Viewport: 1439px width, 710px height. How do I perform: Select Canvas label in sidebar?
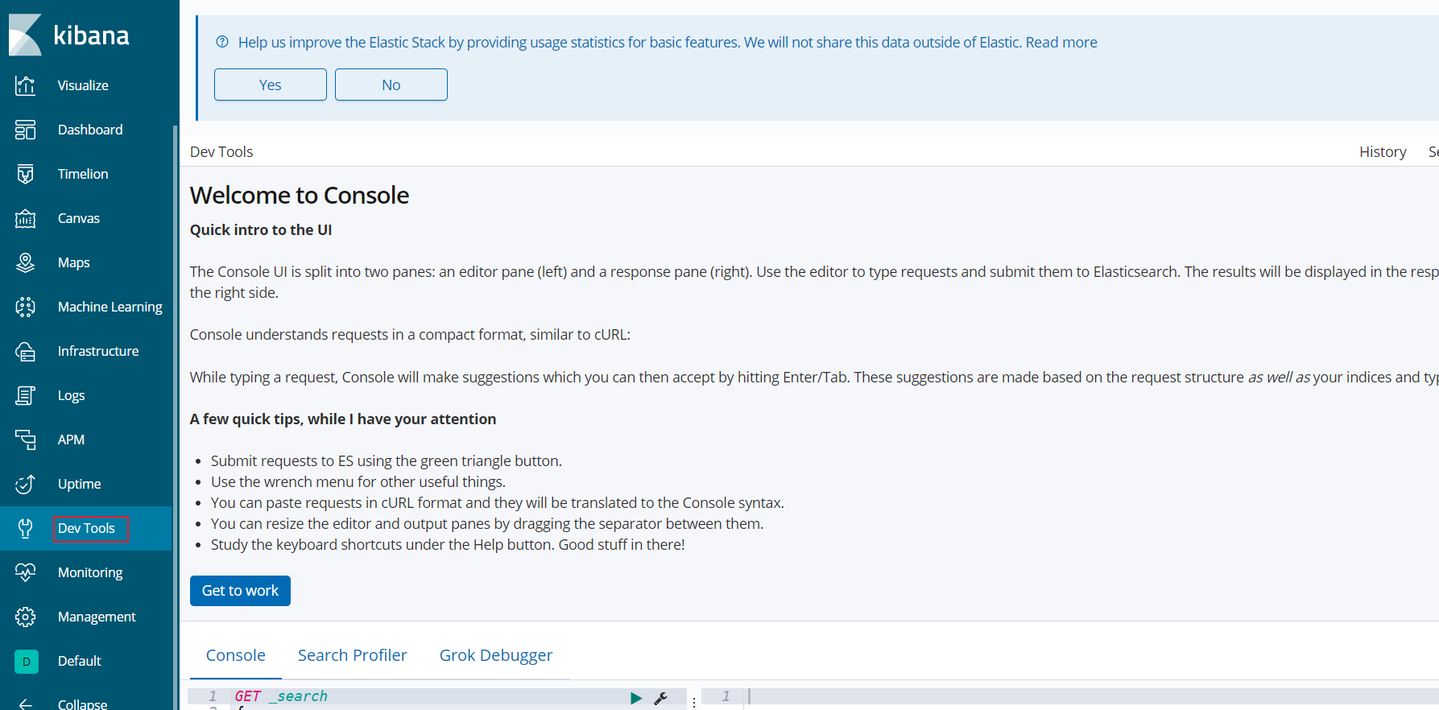point(79,218)
